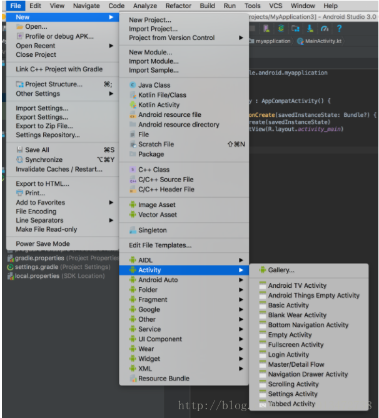This screenshot has width=379, height=418.
Task: Choose Bottom Navigation Activity
Action: (308, 325)
